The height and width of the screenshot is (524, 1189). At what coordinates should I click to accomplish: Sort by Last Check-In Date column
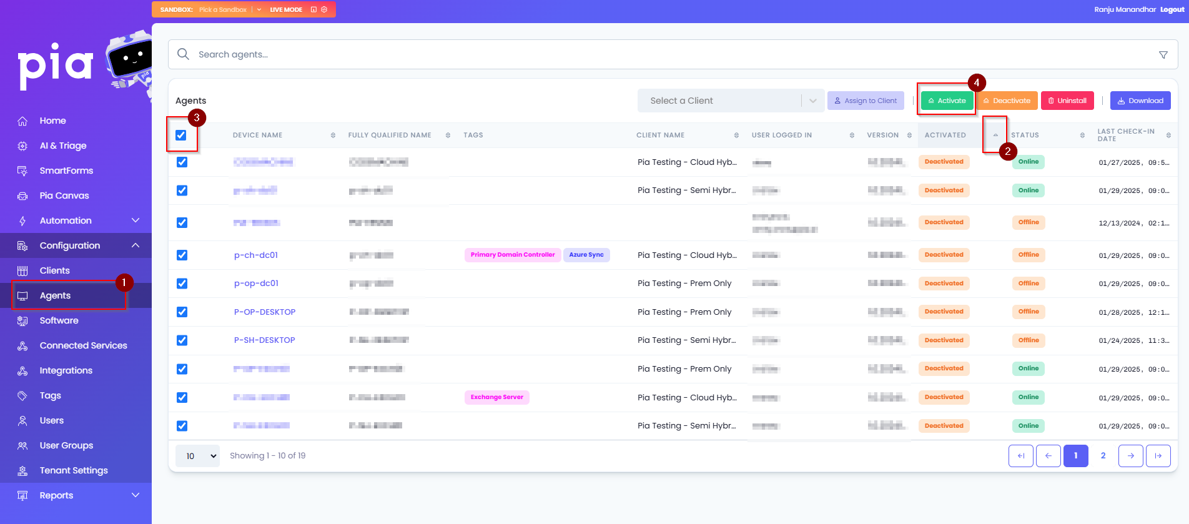[1168, 136]
